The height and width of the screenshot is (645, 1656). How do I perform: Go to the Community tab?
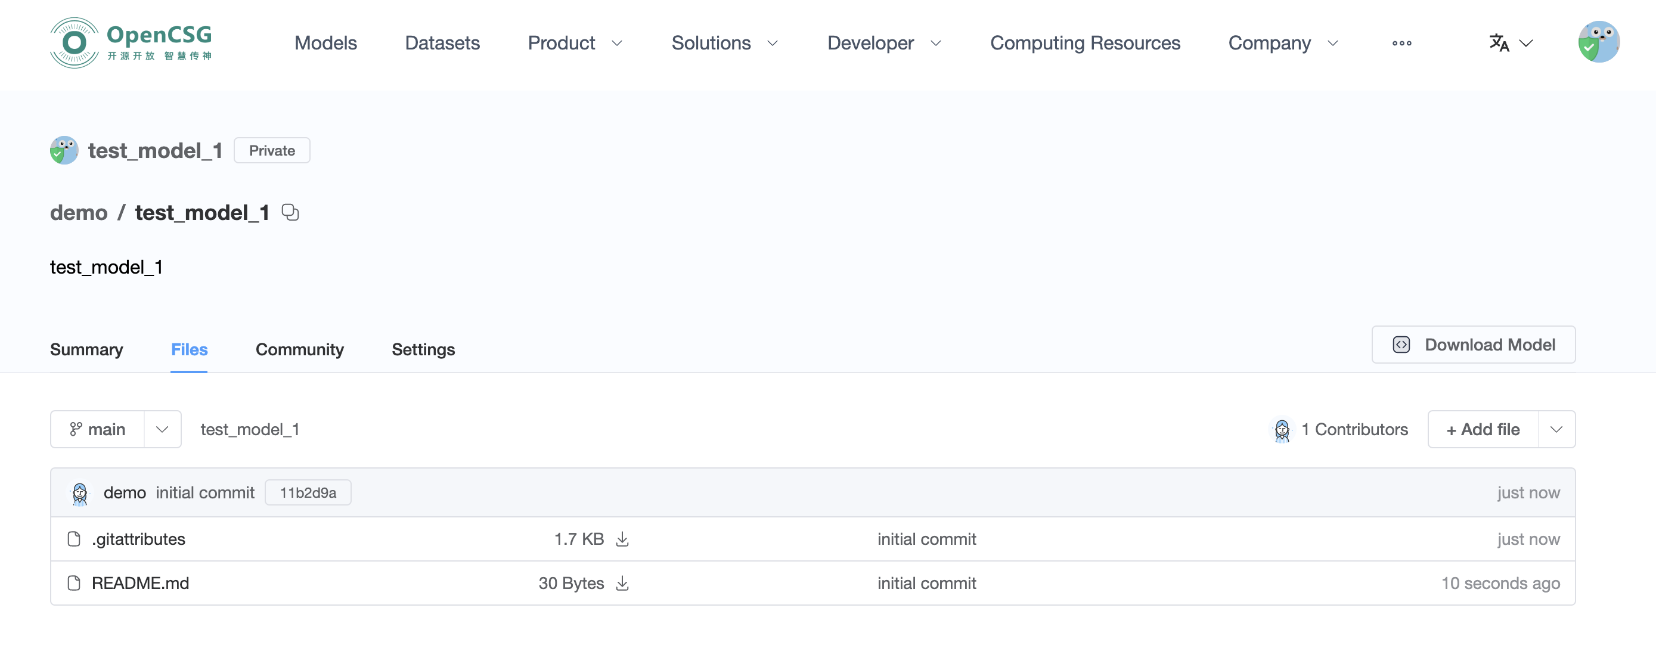click(300, 349)
